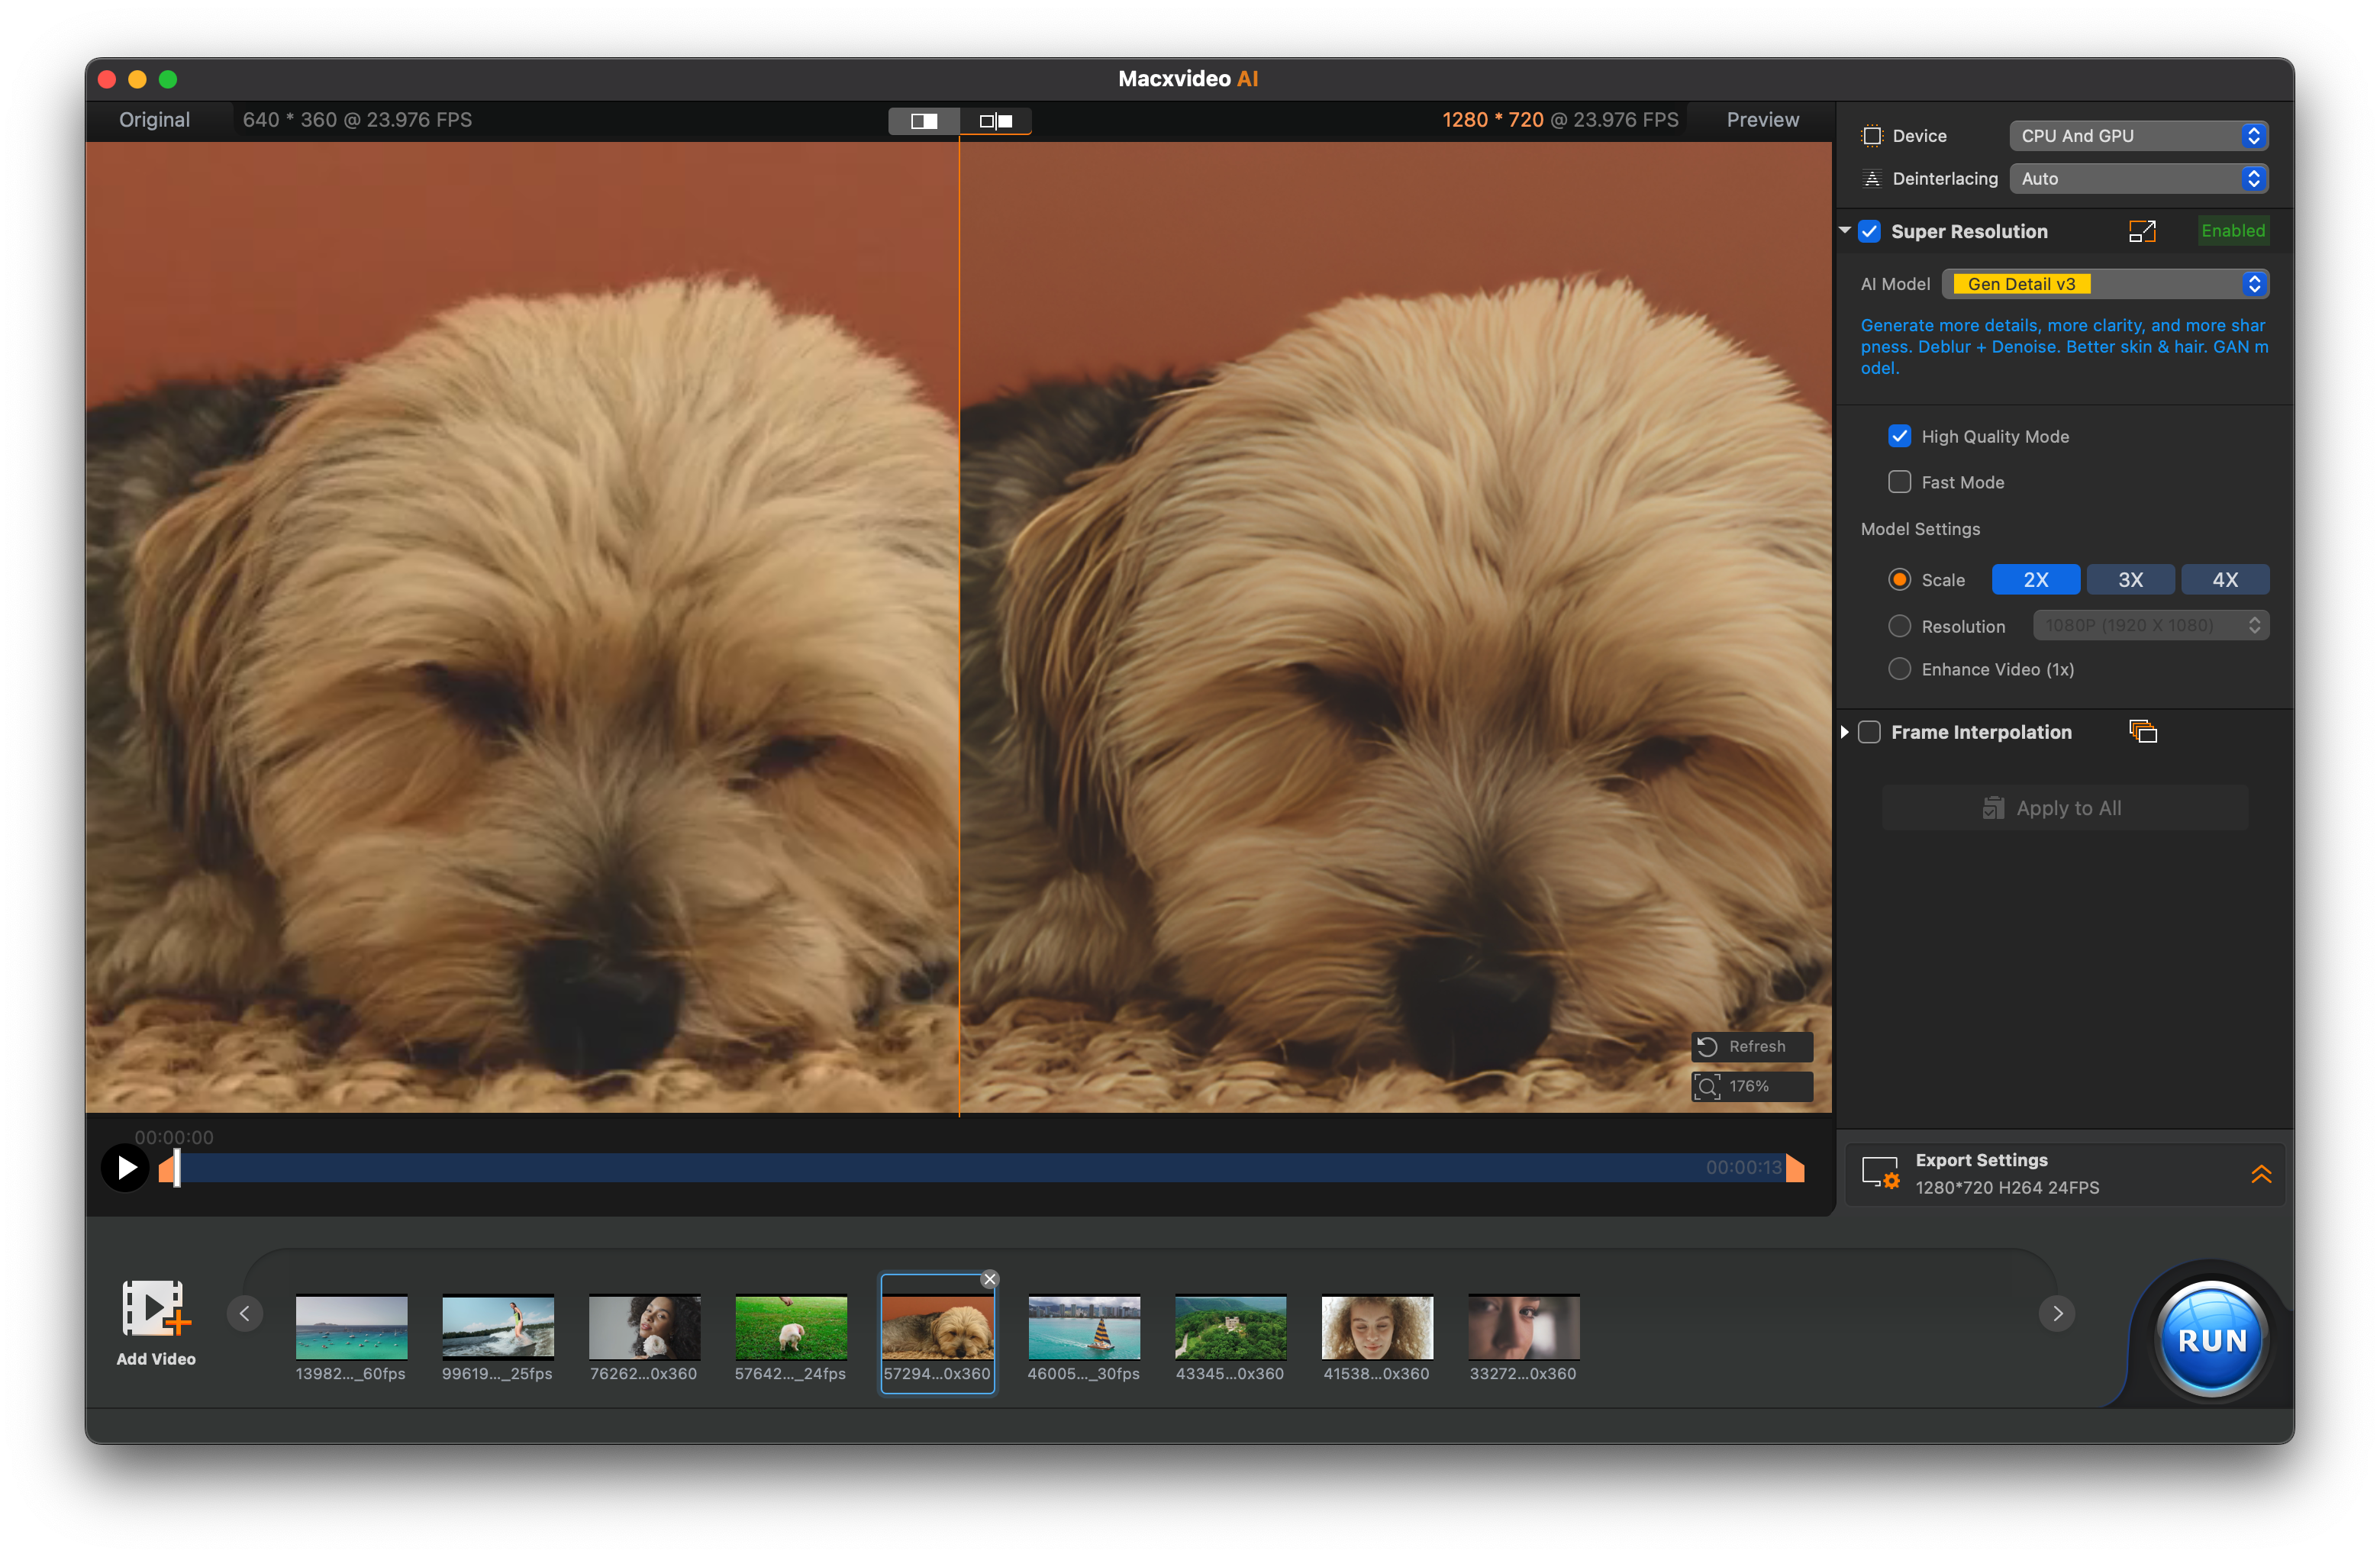This screenshot has width=2380, height=1557.
Task: Click the Frame Interpolation layers icon
Action: [2142, 732]
